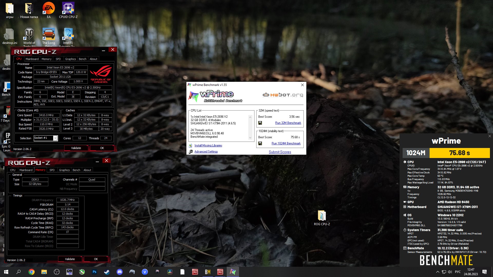Open the taskbar search magnifier
This screenshot has height=277, width=493.
[18, 272]
